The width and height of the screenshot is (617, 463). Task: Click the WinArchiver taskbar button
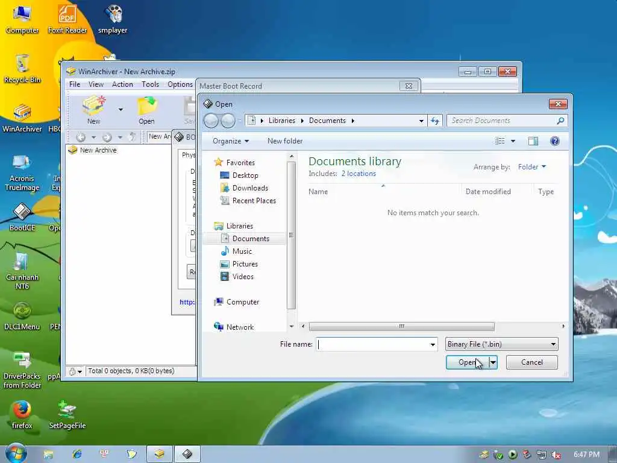pyautogui.click(x=159, y=455)
